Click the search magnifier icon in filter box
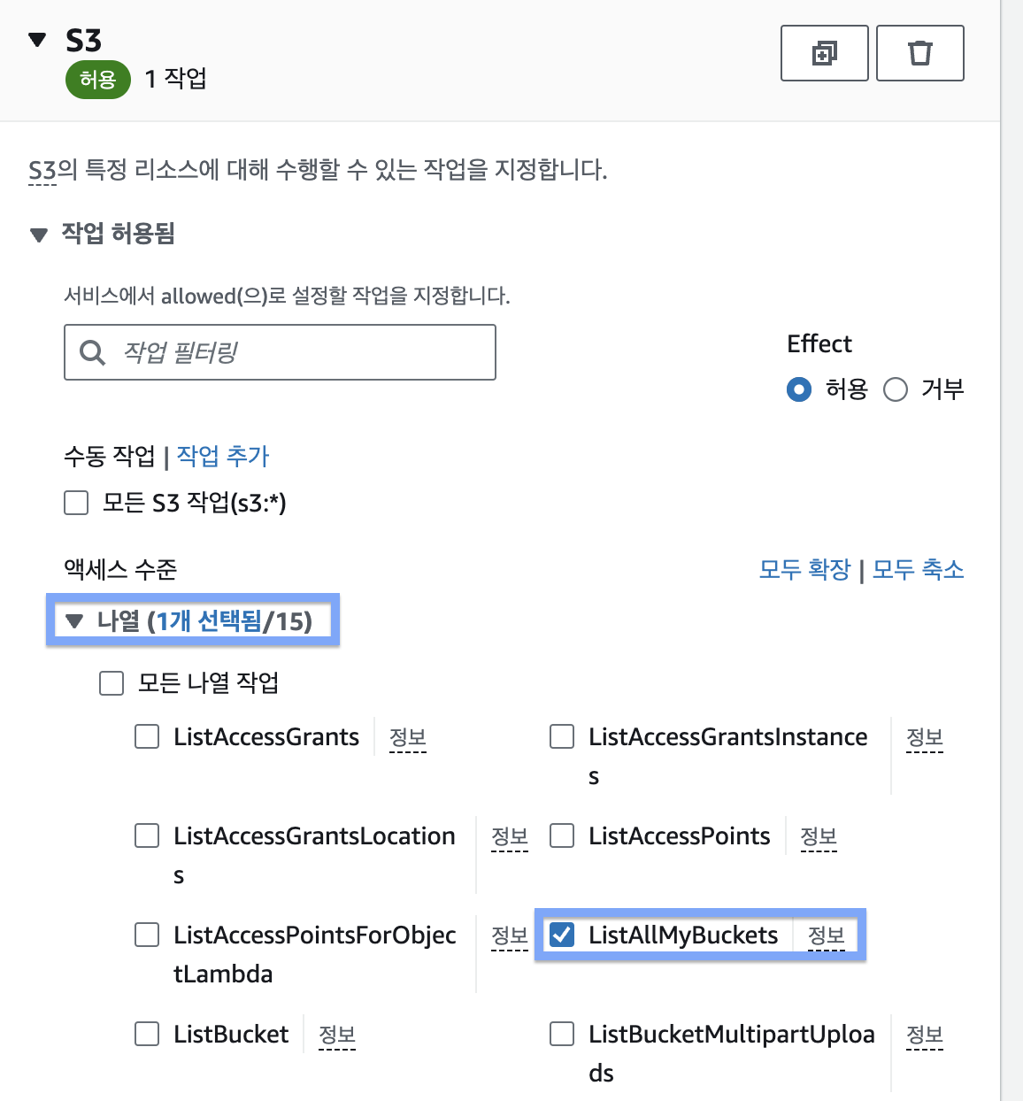Image resolution: width=1023 pixels, height=1101 pixels. pyautogui.click(x=92, y=352)
